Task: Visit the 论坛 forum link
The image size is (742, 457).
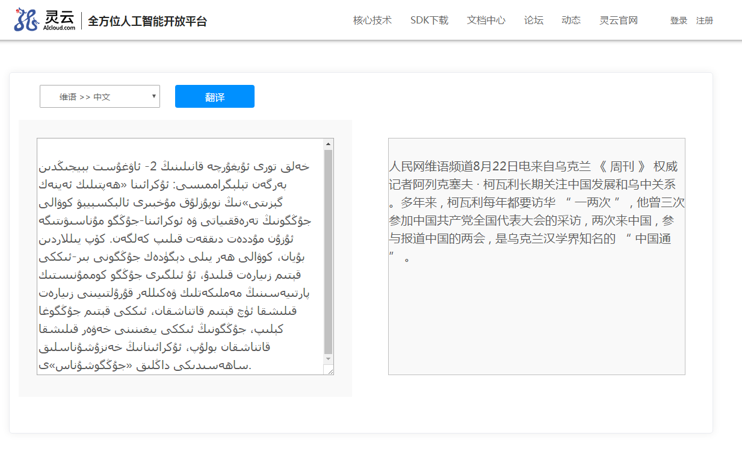Action: pos(533,20)
